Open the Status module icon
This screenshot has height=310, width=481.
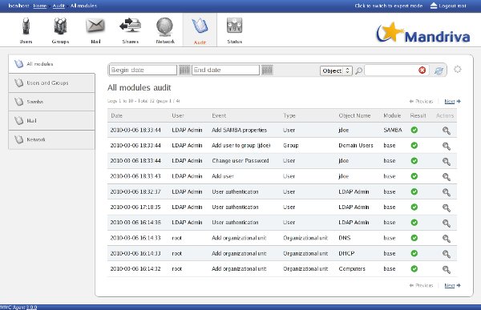(x=234, y=26)
